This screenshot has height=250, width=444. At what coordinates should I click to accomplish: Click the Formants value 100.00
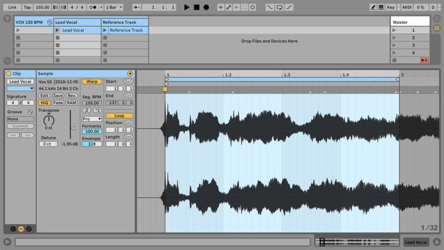click(x=92, y=131)
